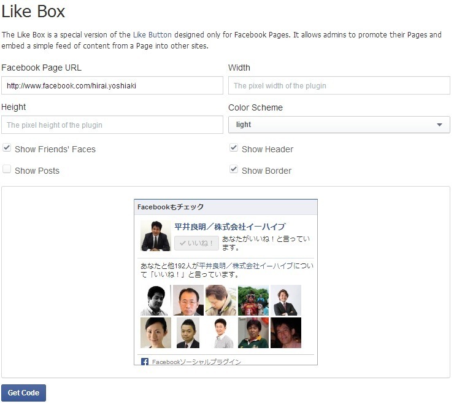The image size is (454, 404).
Task: Click the 'あなたと他192人が' like-count text
Action: [x=170, y=266]
